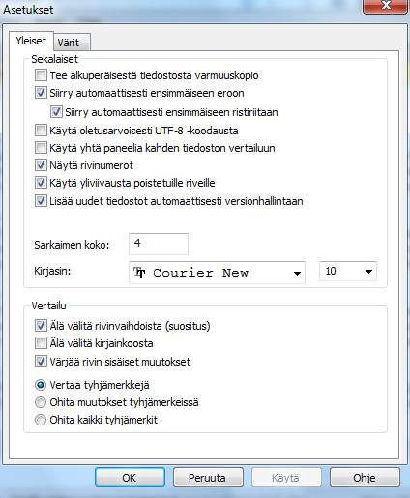Click the "Asetukset" window title
410x498 pixels.
click(28, 10)
